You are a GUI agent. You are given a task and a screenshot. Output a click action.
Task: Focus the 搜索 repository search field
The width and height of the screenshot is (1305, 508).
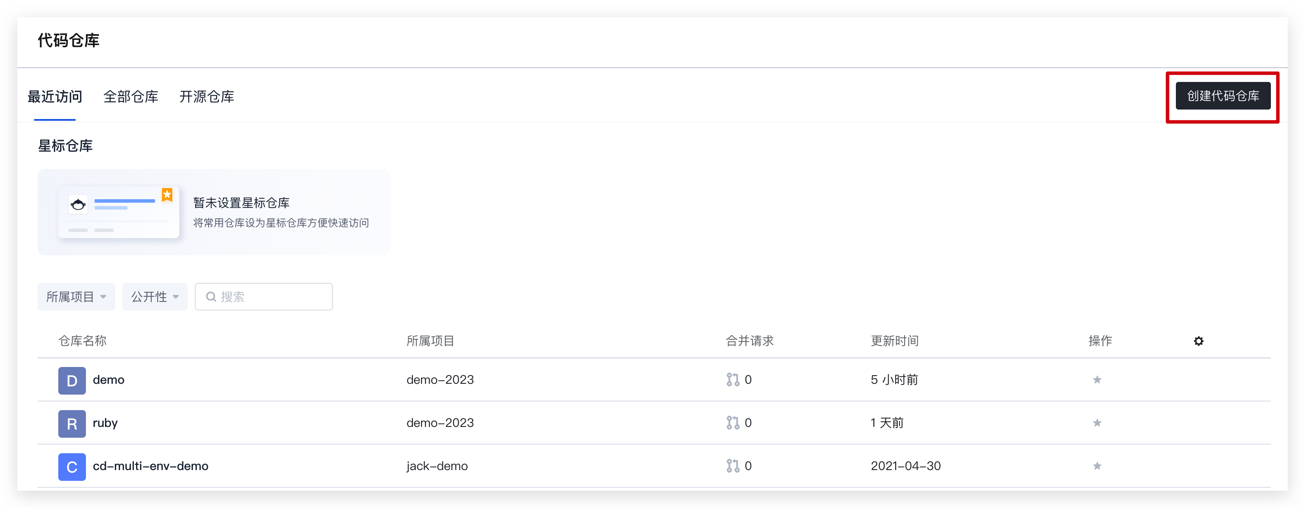(263, 297)
